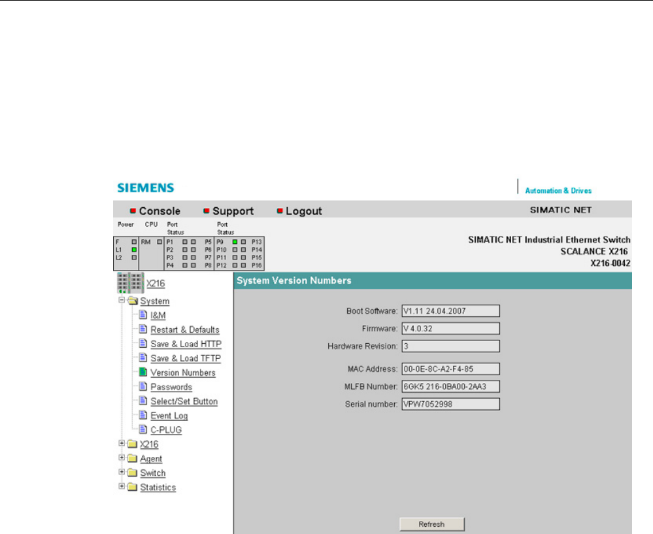The width and height of the screenshot is (653, 534).
Task: Click the Refresh button
Action: (x=432, y=524)
